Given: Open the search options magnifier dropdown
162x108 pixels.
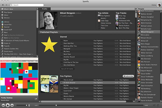Looking at the screenshot, I should tap(11, 5).
